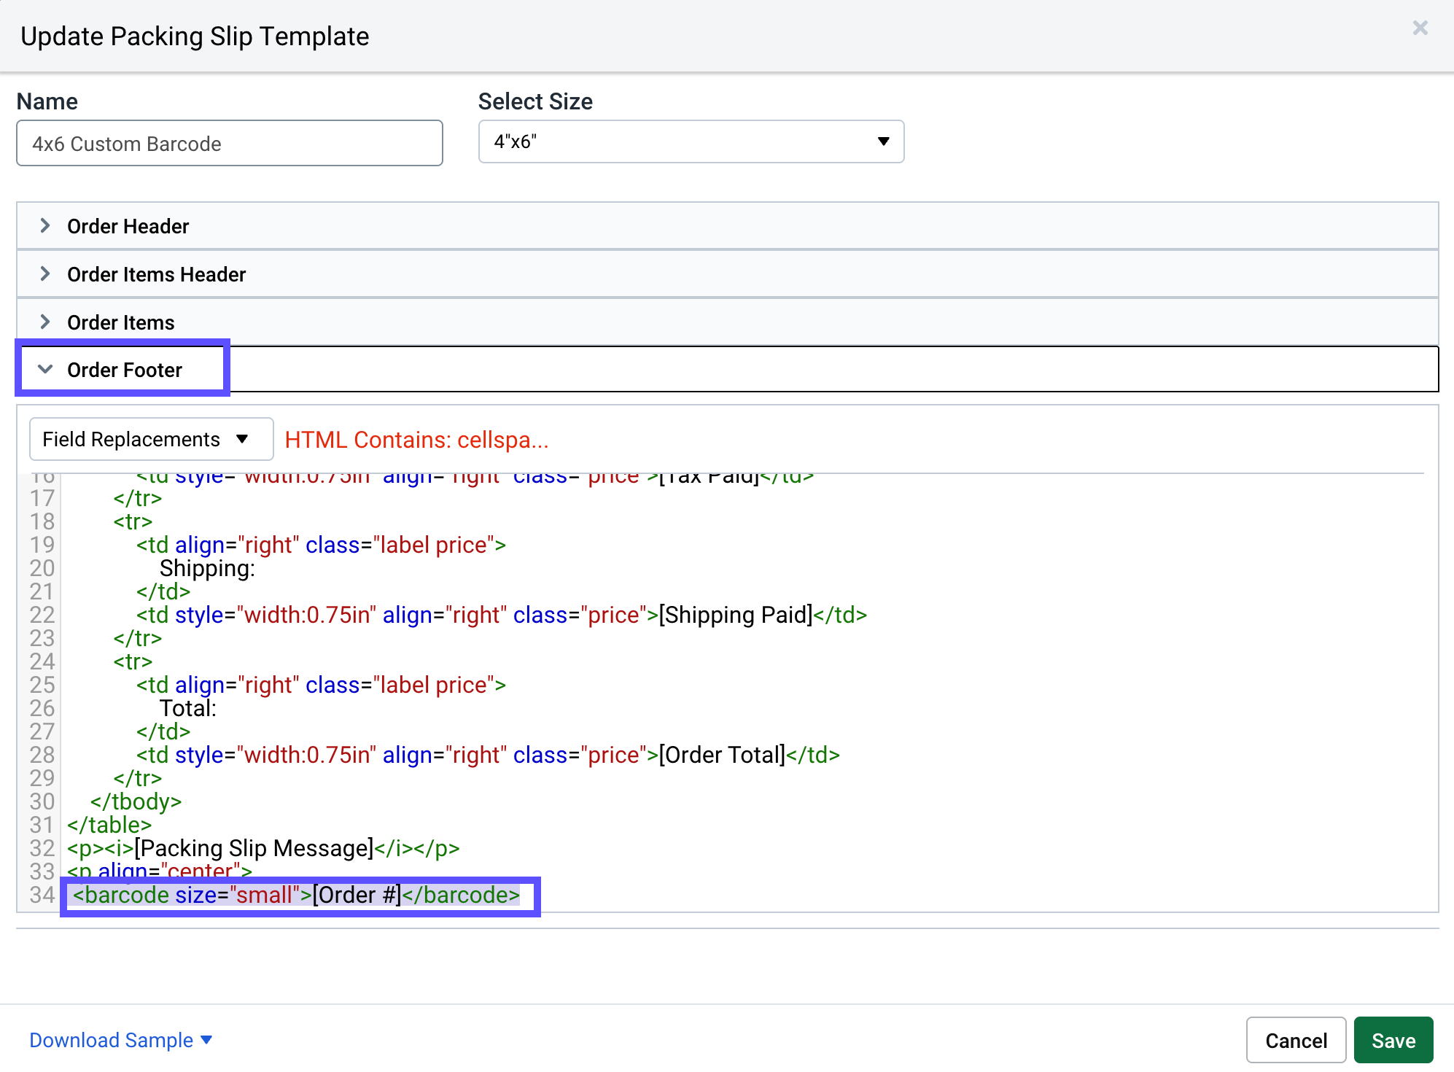Click the closing table tag on line 31
1454x1072 pixels.
tap(109, 825)
